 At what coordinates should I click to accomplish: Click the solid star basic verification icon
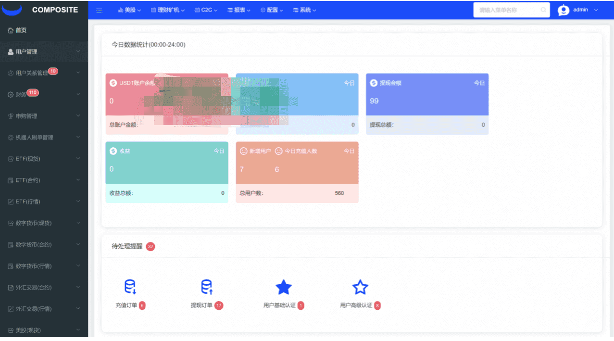pyautogui.click(x=284, y=288)
